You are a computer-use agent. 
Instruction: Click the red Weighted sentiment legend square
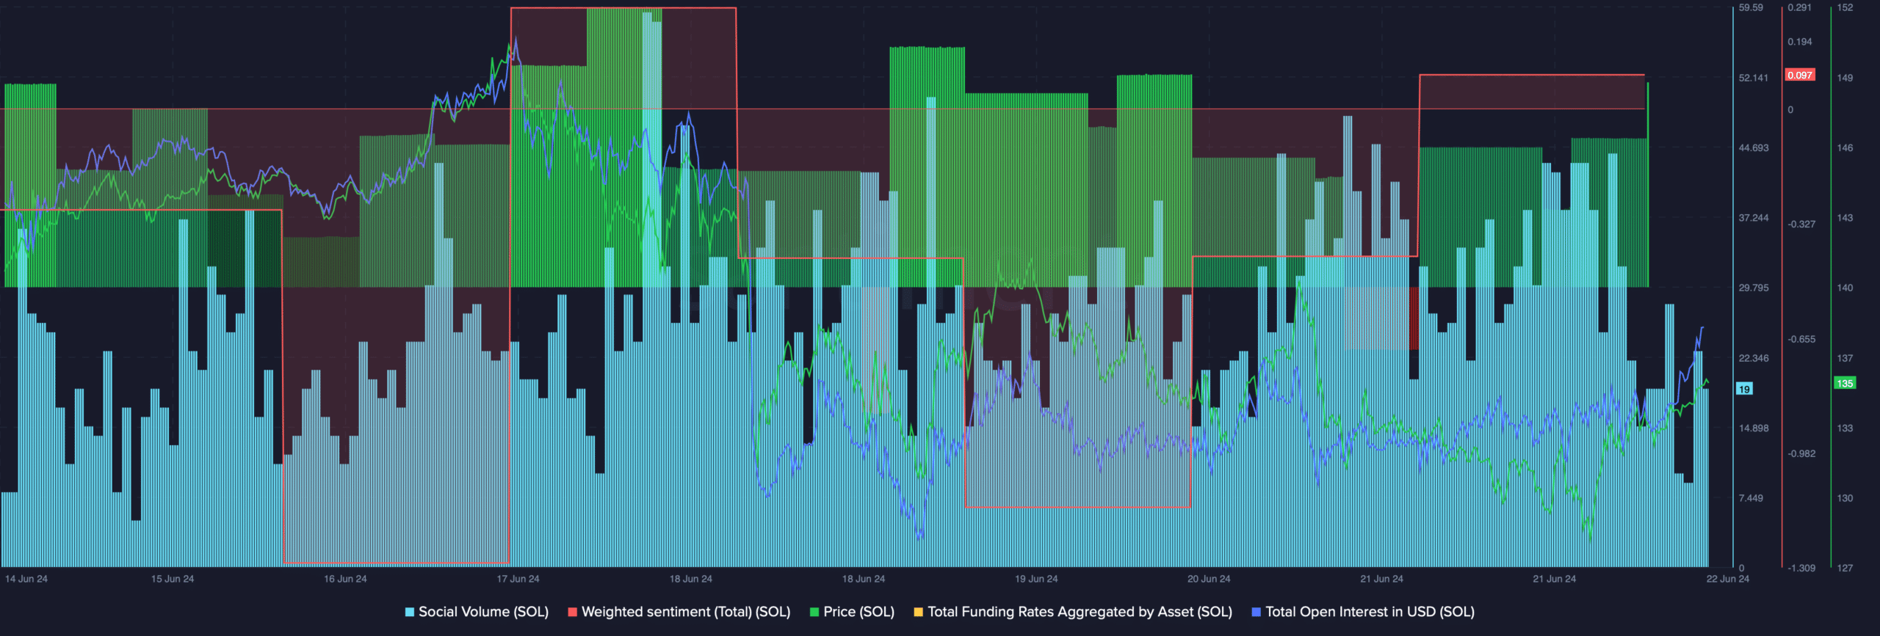pyautogui.click(x=573, y=612)
